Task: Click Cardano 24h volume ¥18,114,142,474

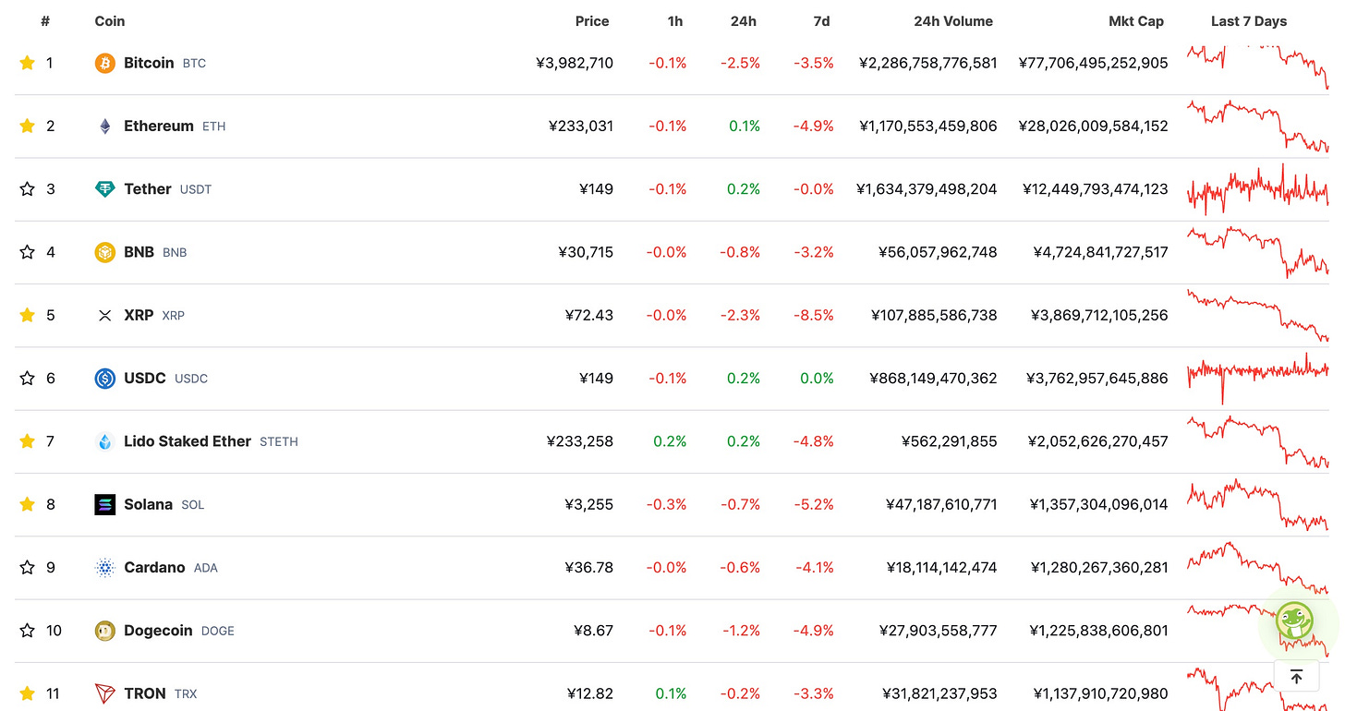Action: pos(941,568)
